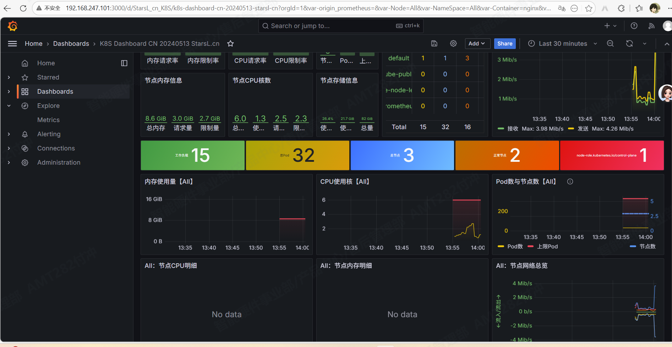Open auto-refresh interval dropdown
The image size is (672, 347).
(x=645, y=44)
